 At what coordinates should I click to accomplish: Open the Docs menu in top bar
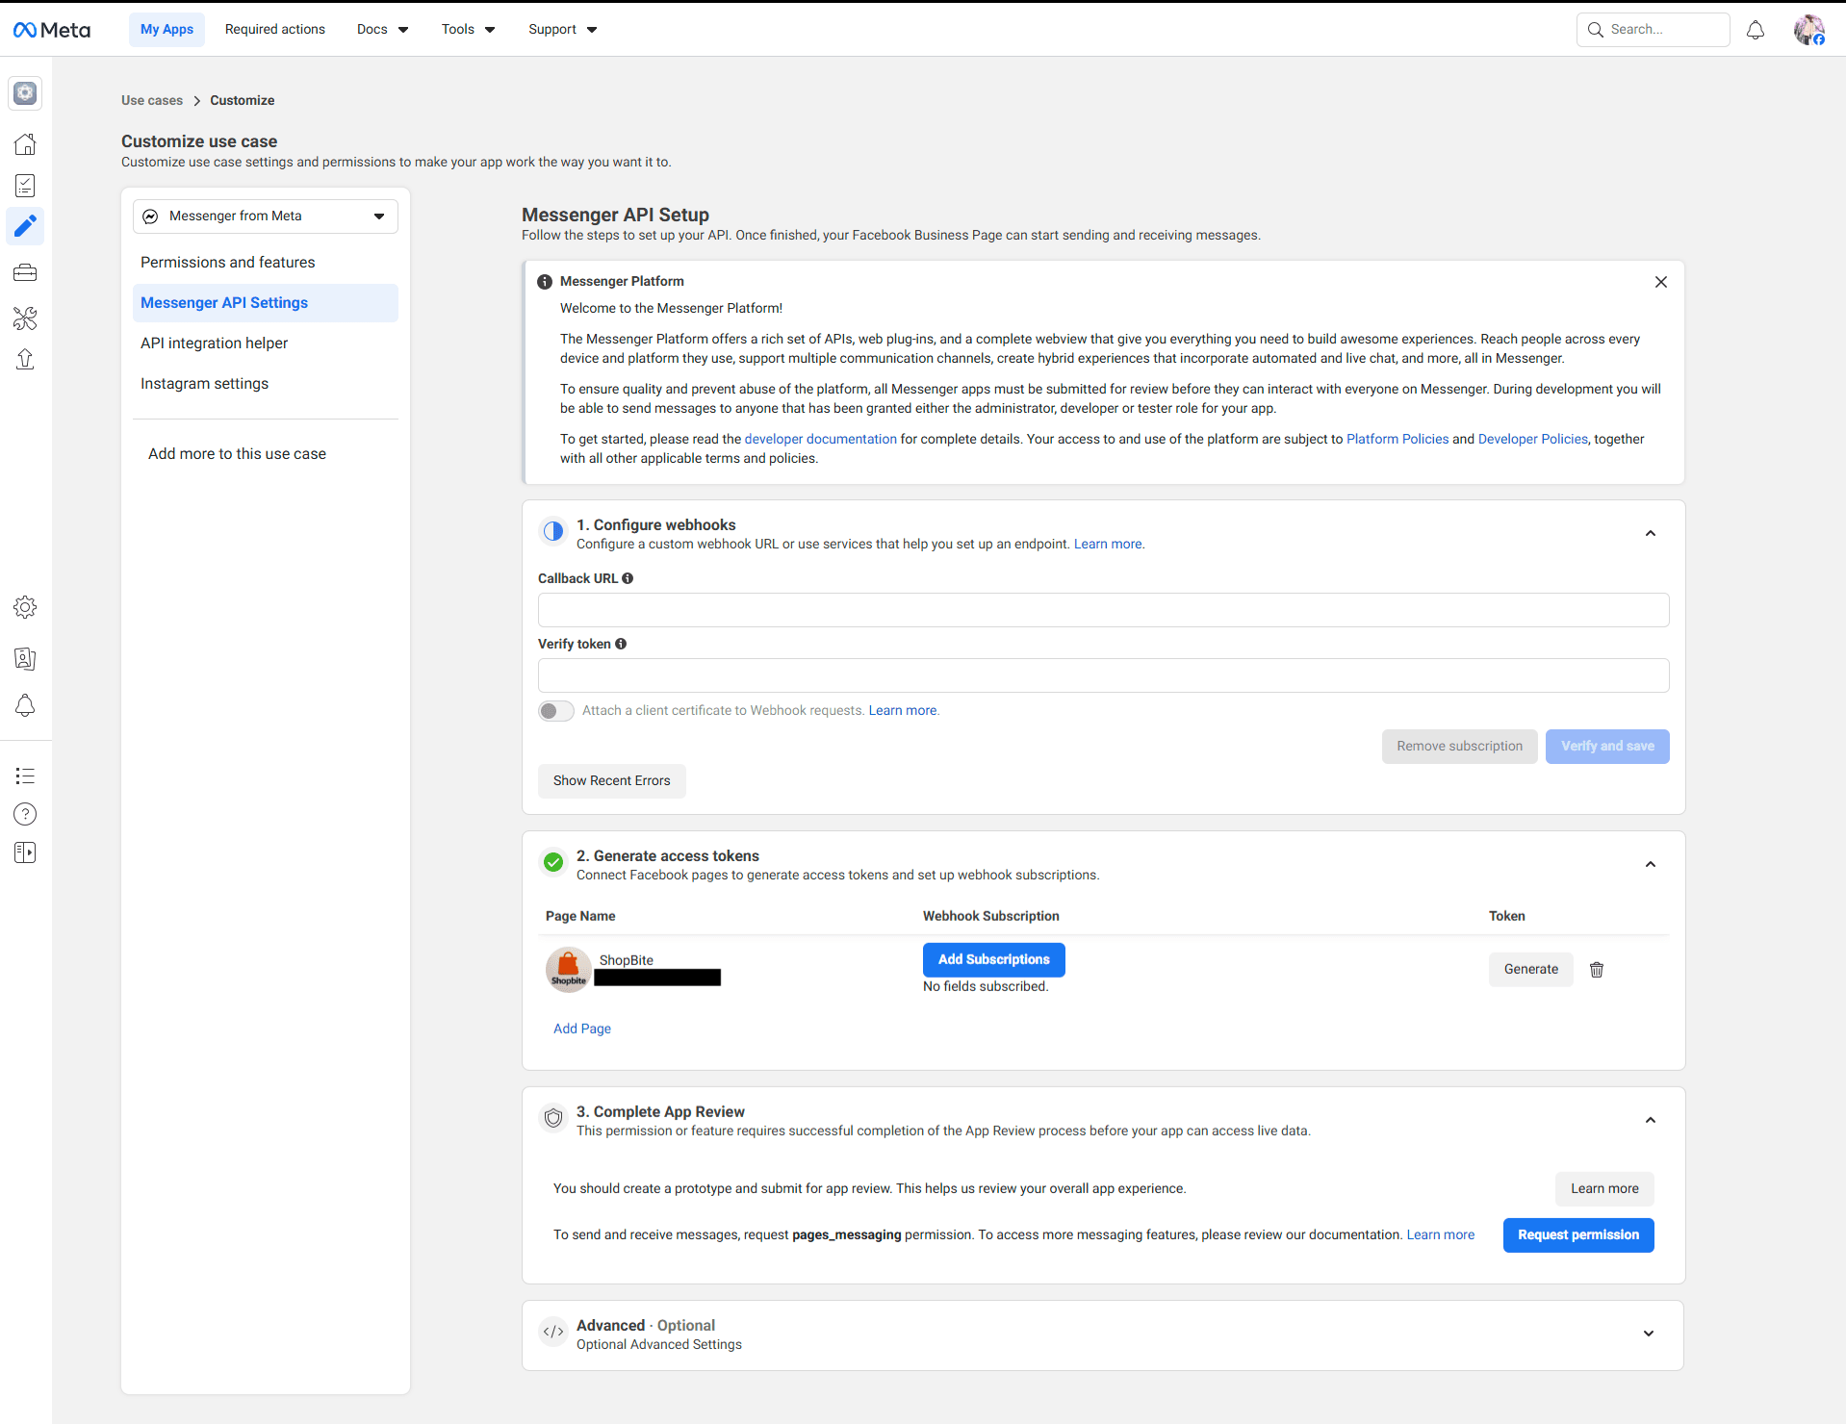(x=381, y=29)
